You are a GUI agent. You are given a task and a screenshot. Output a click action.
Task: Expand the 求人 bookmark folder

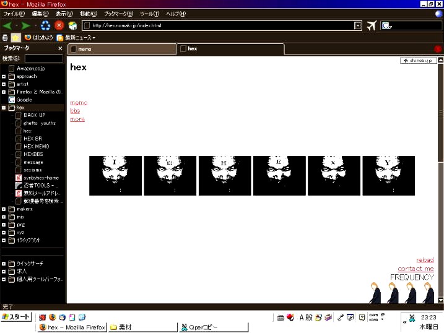point(4,272)
